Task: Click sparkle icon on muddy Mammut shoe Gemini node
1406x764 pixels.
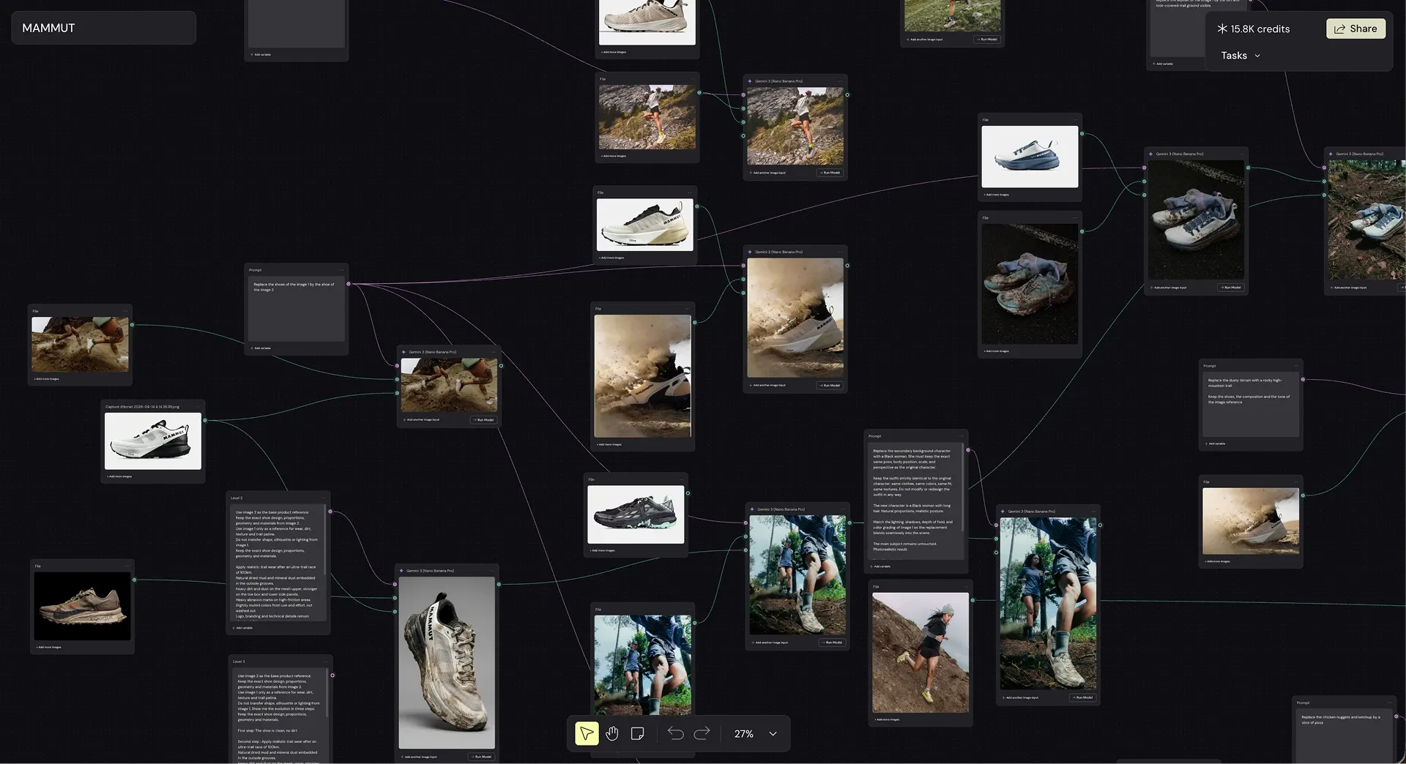Action: (x=401, y=571)
